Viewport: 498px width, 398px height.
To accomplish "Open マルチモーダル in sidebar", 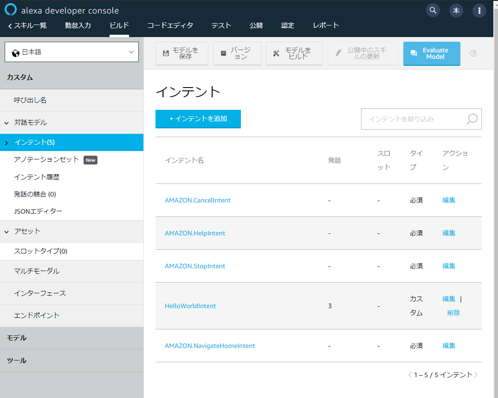I will point(72,271).
